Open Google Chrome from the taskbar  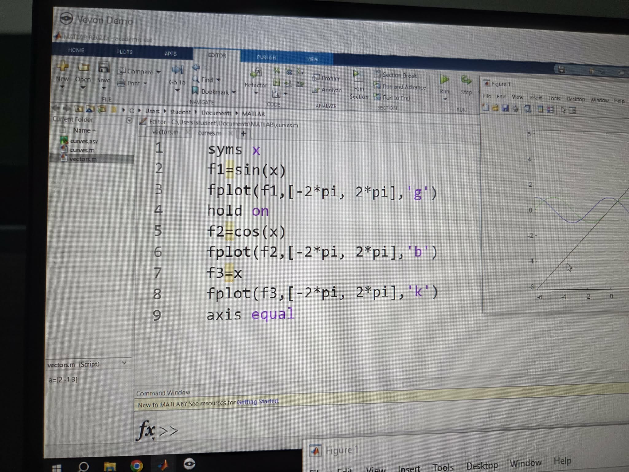[x=136, y=466]
